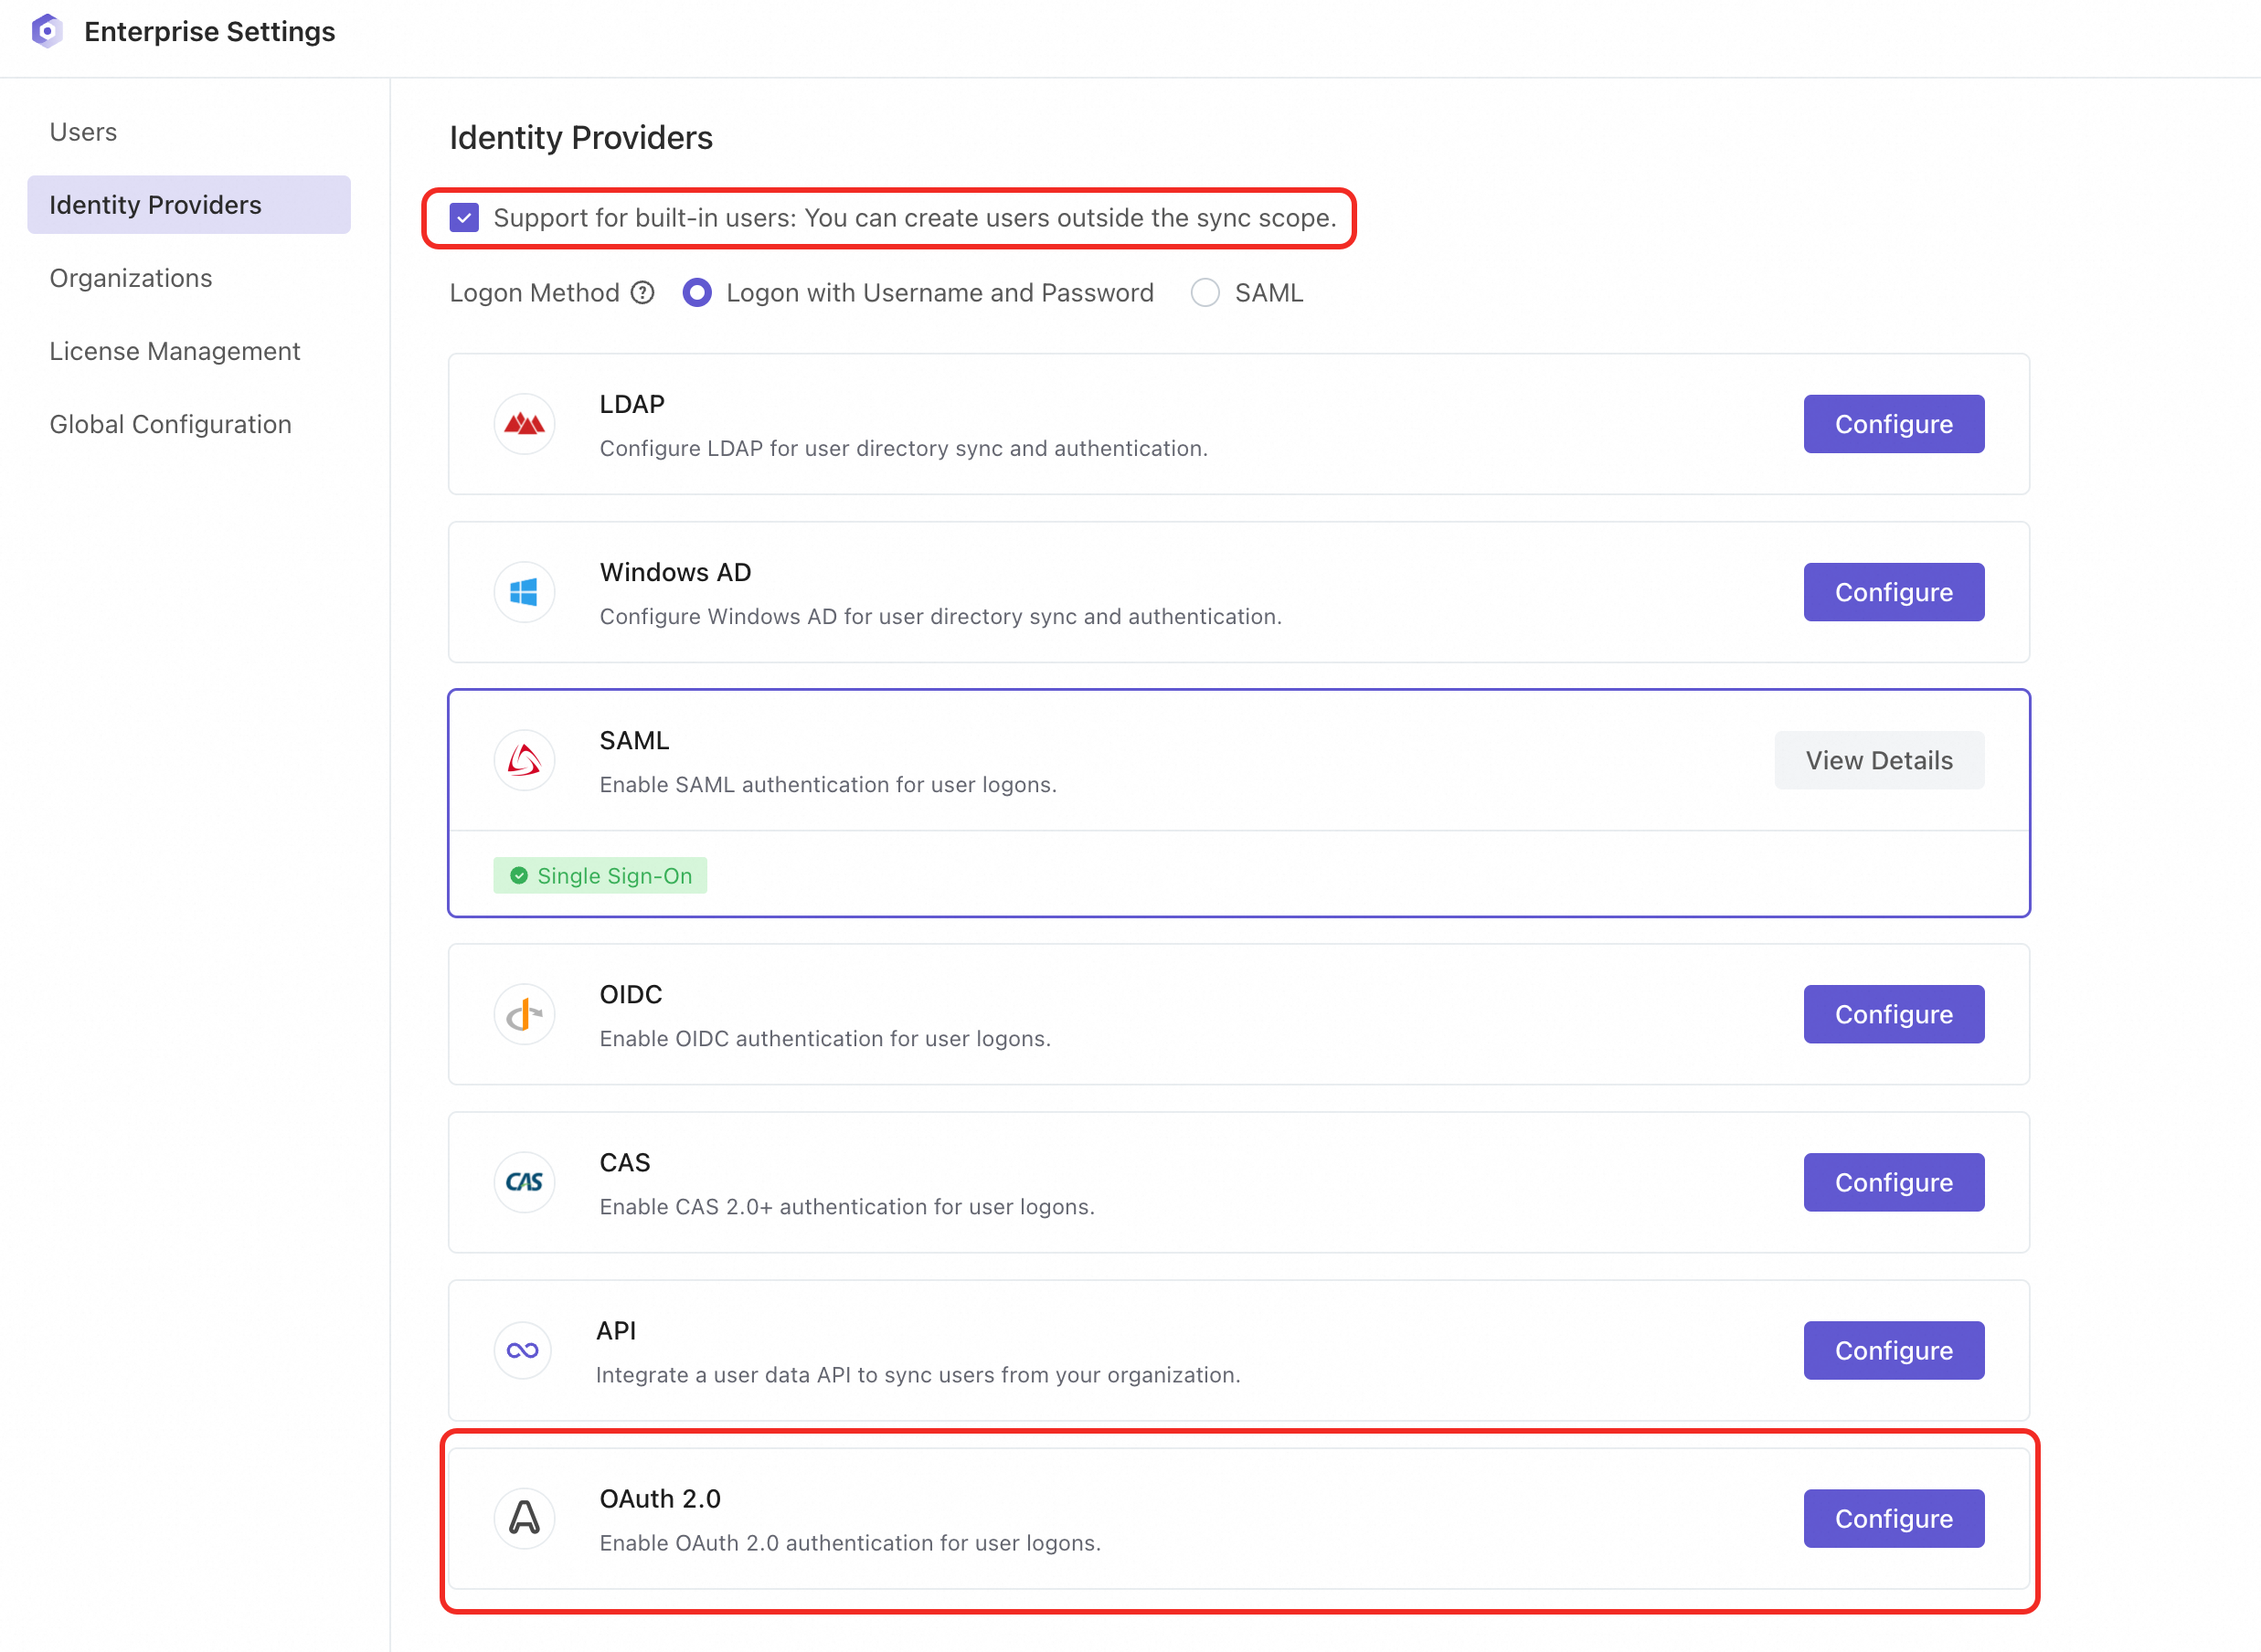Click the Enterprise Settings app logo
Viewport: 2261px width, 1652px height.
(47, 31)
